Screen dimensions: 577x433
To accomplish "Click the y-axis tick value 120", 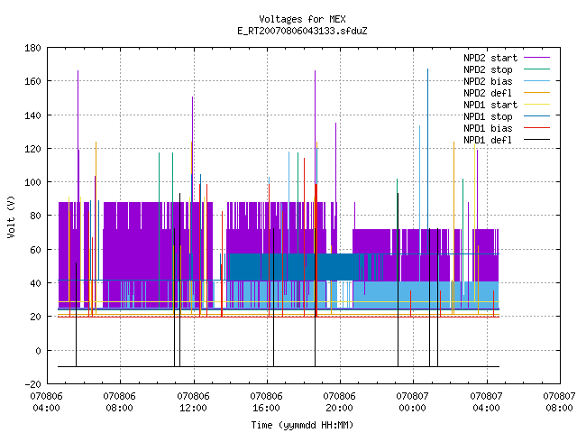I will (32, 149).
